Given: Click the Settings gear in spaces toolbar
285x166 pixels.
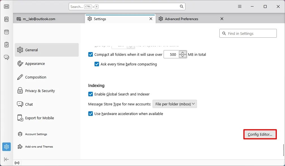Looking at the screenshot, I should (7, 147).
